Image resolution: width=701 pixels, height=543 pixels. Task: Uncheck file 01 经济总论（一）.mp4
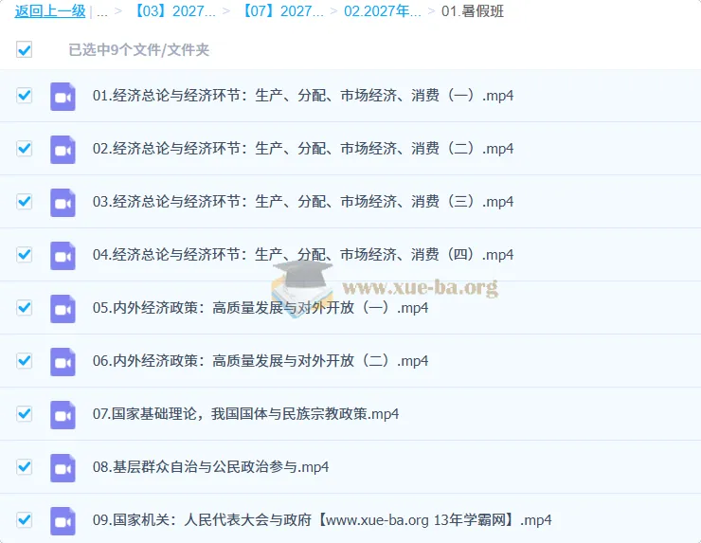click(24, 96)
